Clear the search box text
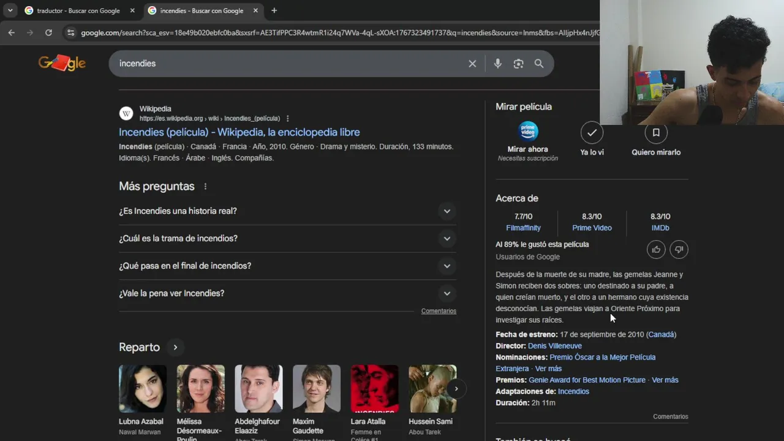Screen dimensions: 784x441 pyautogui.click(x=472, y=64)
